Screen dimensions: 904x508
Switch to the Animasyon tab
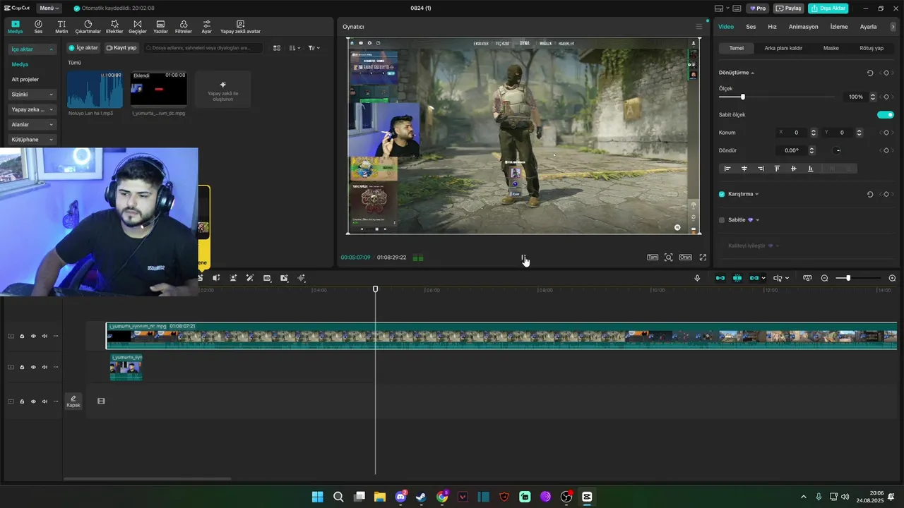click(803, 27)
